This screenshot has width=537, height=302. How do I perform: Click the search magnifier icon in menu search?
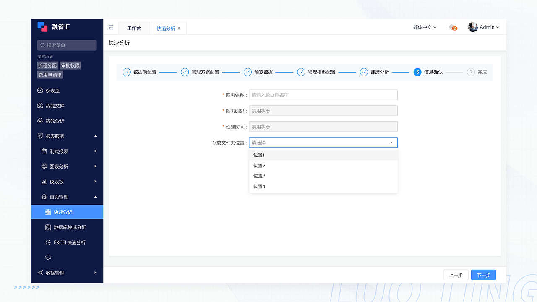[43, 45]
